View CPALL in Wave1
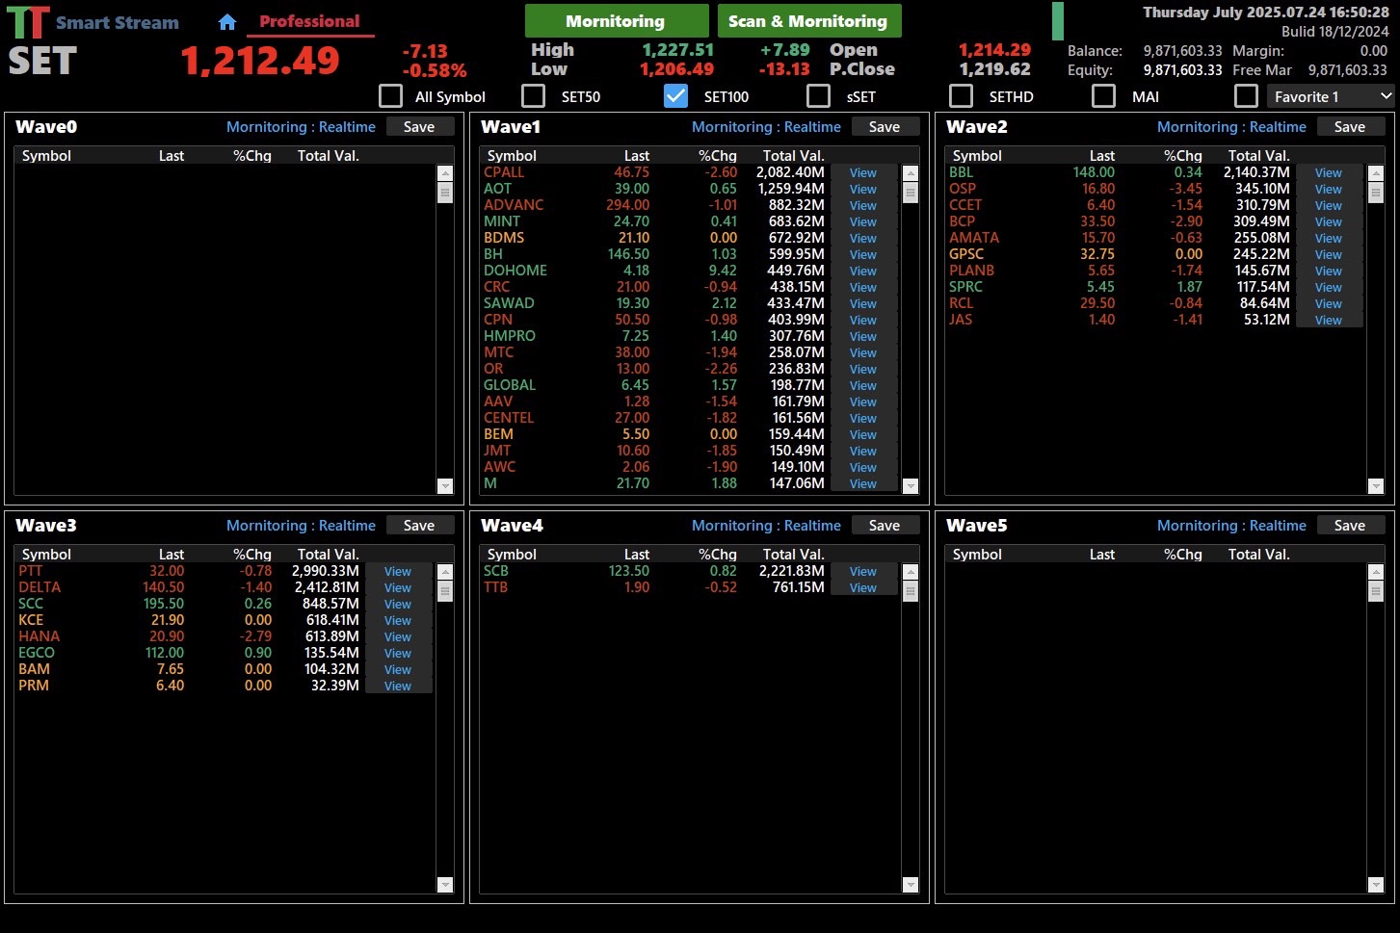Image resolution: width=1400 pixels, height=933 pixels. (x=863, y=173)
